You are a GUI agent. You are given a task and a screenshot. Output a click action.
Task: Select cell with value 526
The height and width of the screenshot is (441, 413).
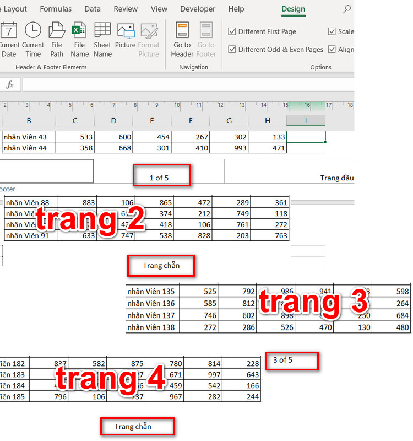276,327
